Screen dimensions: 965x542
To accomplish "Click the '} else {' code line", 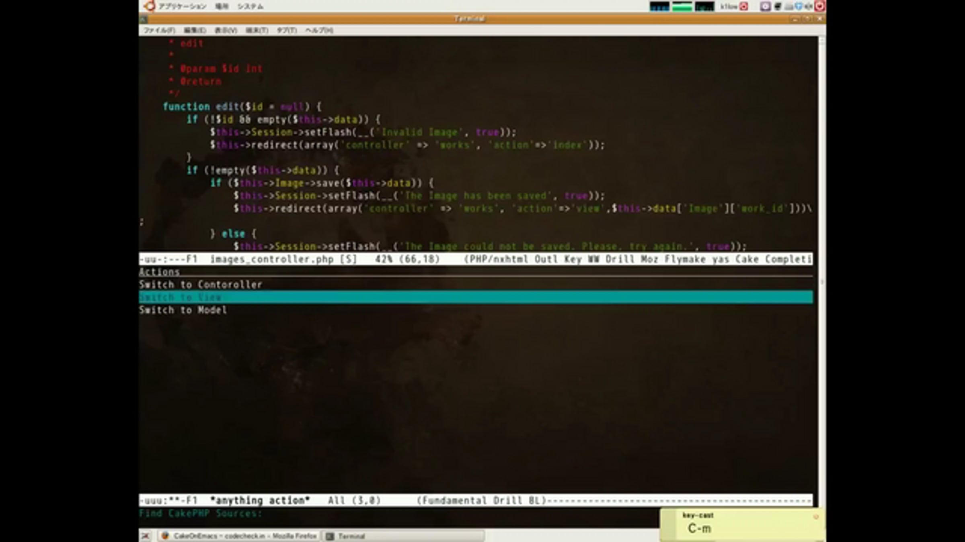I will click(233, 234).
